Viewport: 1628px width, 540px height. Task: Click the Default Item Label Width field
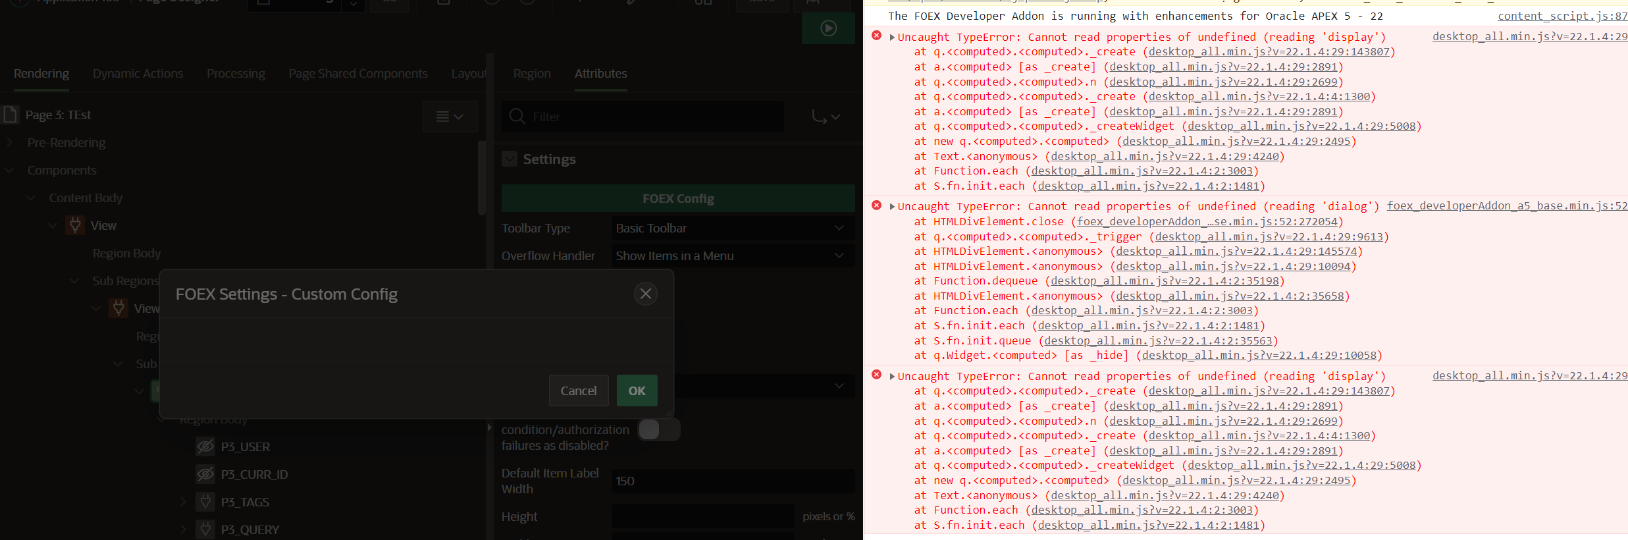733,481
